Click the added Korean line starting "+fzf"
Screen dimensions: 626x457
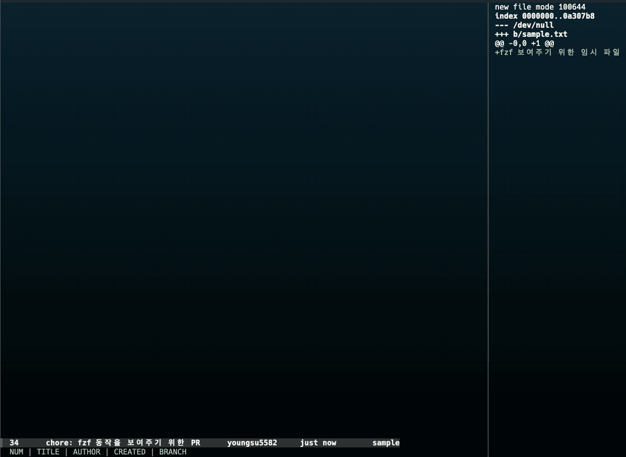(x=557, y=52)
